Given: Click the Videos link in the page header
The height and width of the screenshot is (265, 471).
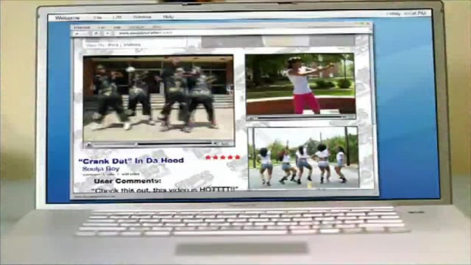Looking at the screenshot, I should [132, 45].
